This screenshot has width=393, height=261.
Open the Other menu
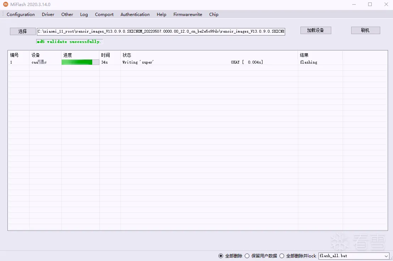click(x=67, y=14)
